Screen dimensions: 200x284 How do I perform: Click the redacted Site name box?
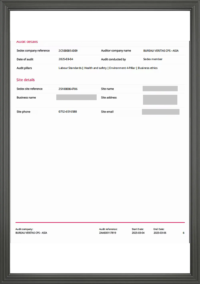pyautogui.click(x=160, y=88)
